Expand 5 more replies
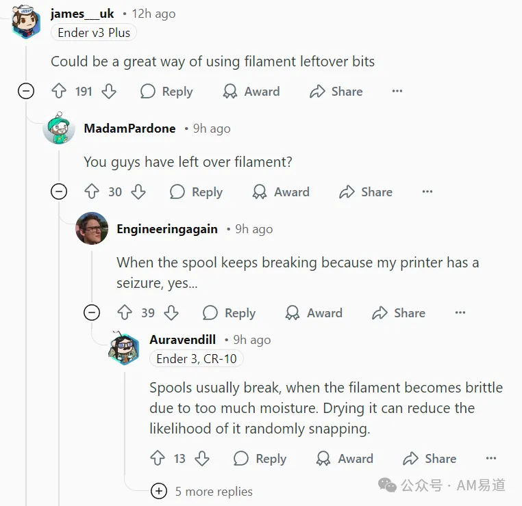This screenshot has height=506, width=522. pyautogui.click(x=201, y=491)
